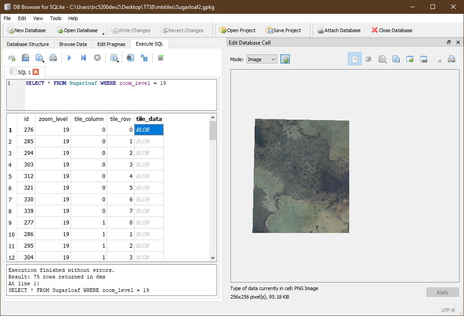This screenshot has height=316, width=464.
Task: Import cell data from file icon
Action: click(x=382, y=59)
